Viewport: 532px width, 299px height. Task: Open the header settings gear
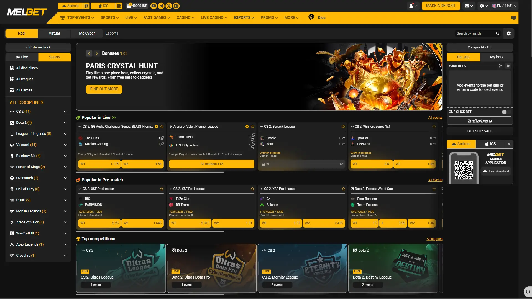pyautogui.click(x=484, y=6)
